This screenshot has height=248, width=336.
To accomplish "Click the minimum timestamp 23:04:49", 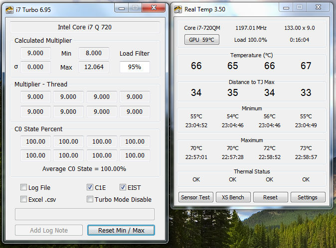I will pyautogui.click(x=306, y=125).
